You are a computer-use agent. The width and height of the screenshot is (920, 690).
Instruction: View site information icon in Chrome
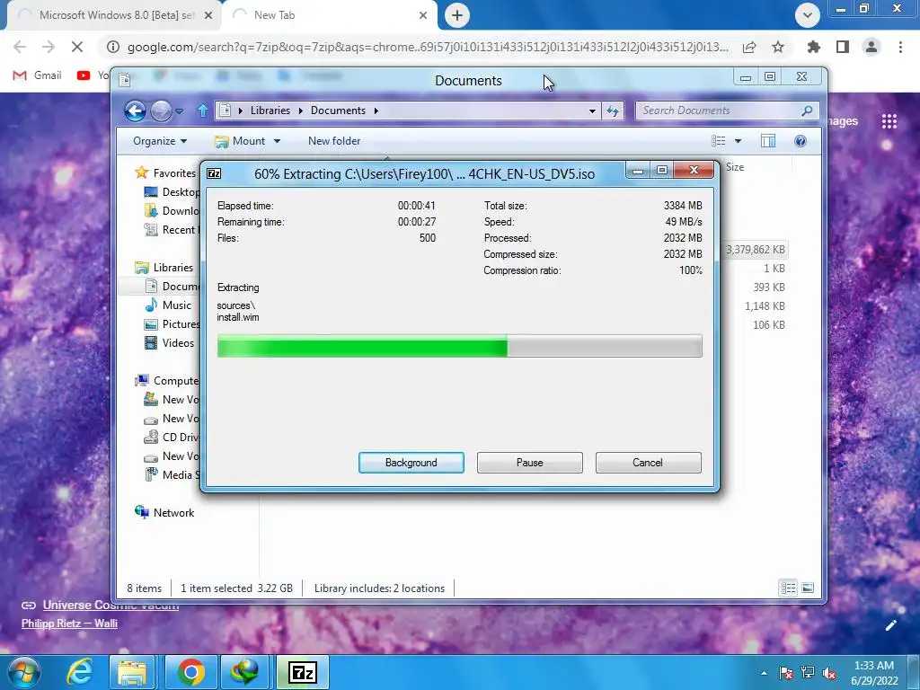coord(113,47)
